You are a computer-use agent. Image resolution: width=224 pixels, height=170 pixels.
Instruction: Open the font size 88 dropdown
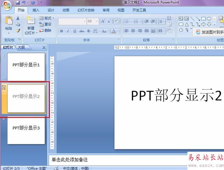(97, 21)
